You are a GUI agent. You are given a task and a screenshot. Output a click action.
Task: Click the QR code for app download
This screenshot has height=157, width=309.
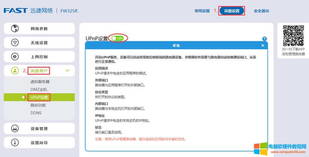[294, 35]
